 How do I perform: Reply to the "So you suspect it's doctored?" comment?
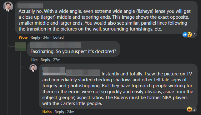pos(45,60)
